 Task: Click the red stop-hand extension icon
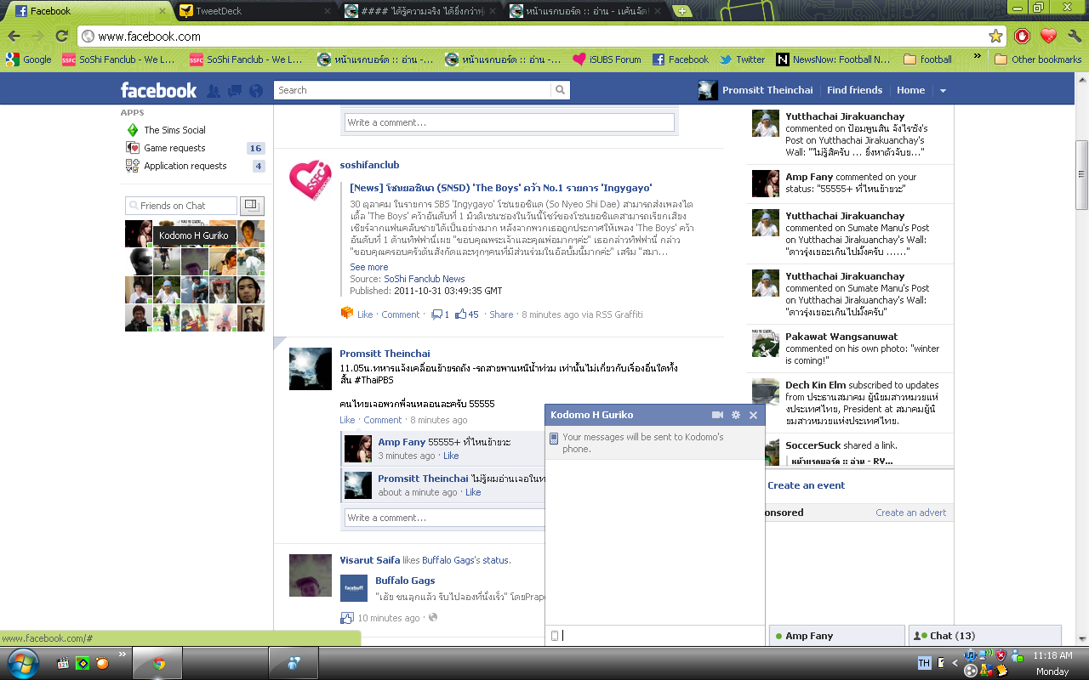[x=1022, y=37]
